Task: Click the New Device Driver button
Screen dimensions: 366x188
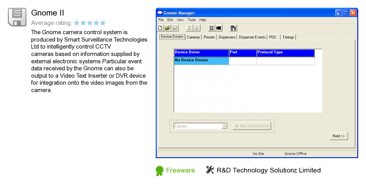Action: 252,126
